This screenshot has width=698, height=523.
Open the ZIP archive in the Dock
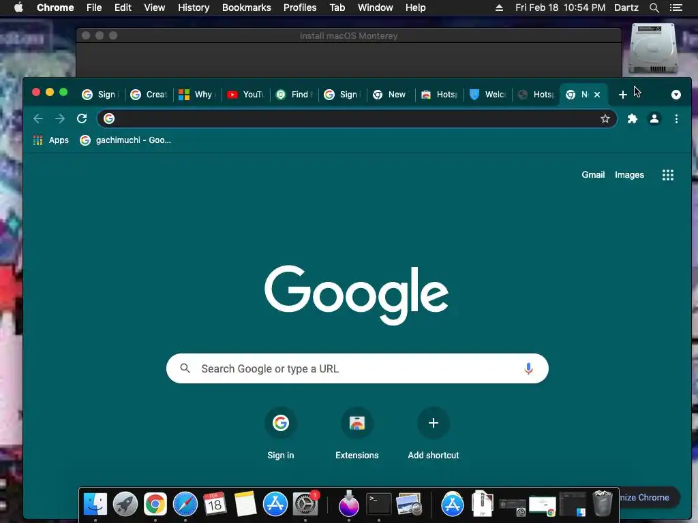(483, 503)
